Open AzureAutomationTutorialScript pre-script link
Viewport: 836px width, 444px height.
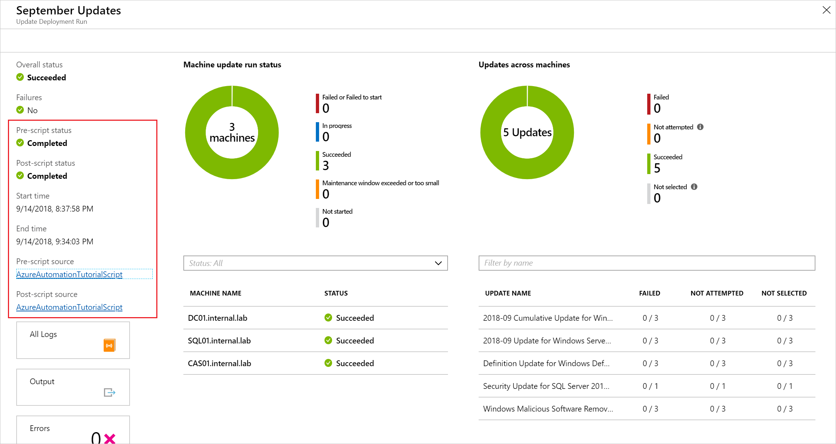(69, 274)
